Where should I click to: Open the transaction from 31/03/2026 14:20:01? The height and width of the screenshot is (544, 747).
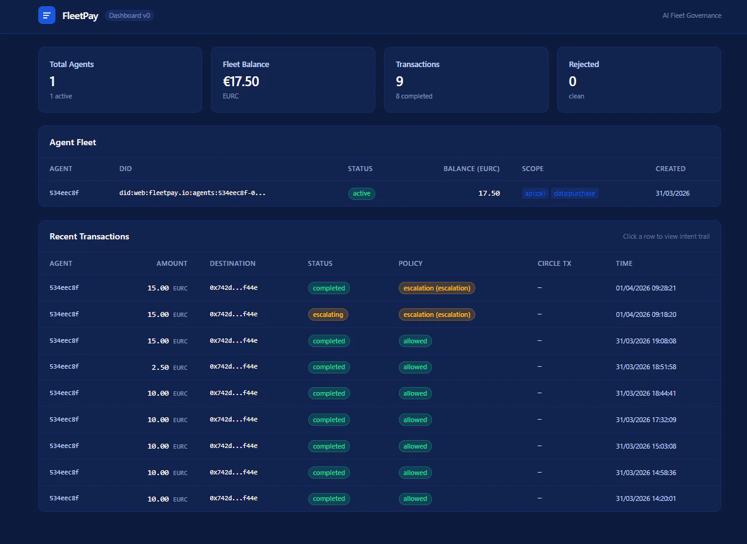tap(380, 498)
